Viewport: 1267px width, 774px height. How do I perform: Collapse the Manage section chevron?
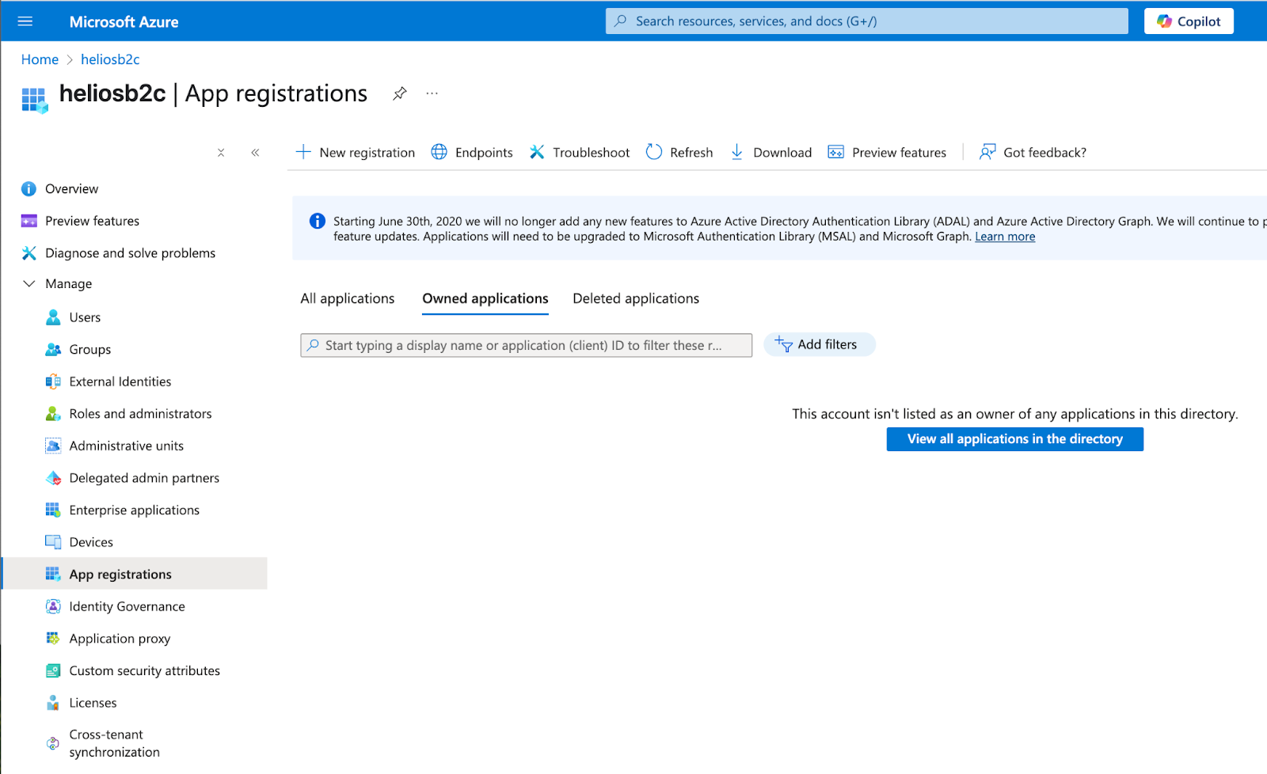(x=29, y=283)
